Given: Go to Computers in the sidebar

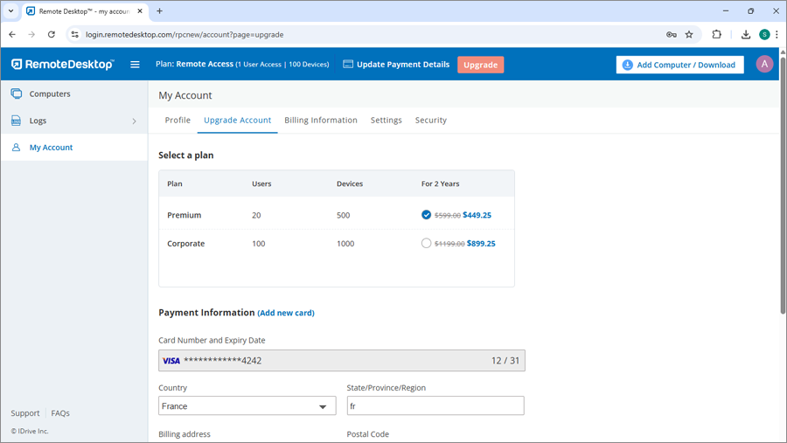Looking at the screenshot, I should [x=74, y=93].
